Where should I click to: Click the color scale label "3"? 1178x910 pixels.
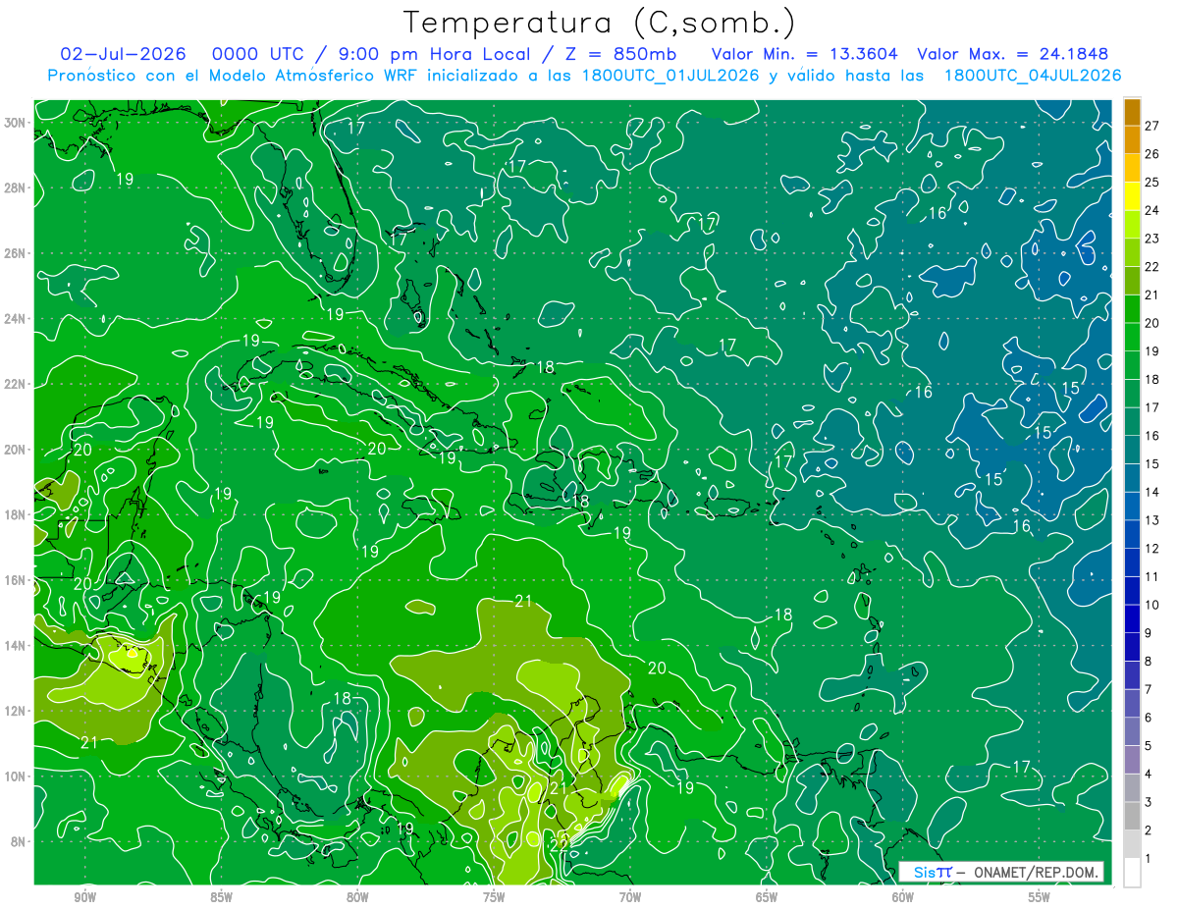(1149, 803)
